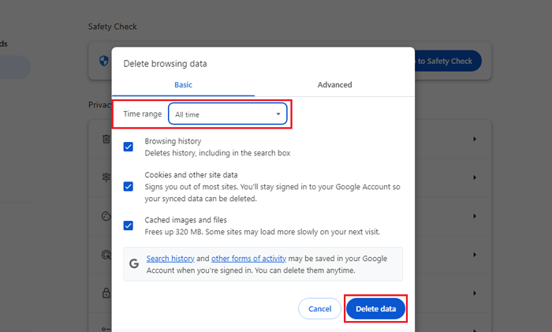Toggle Cookies and other site data checkbox
Image resolution: width=552 pixels, height=332 pixels.
click(x=129, y=186)
